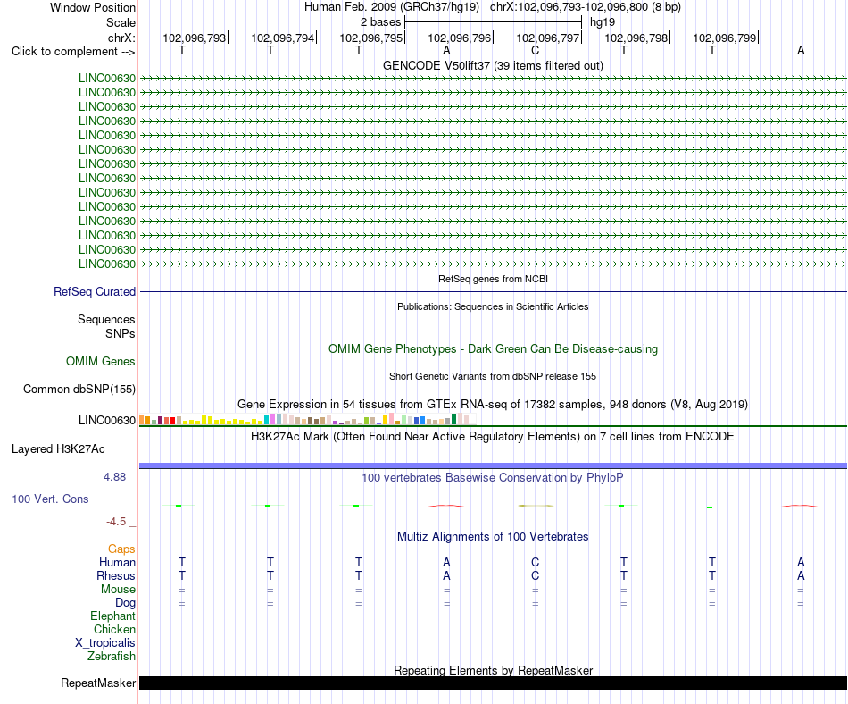Click the Dog species label

[125, 603]
